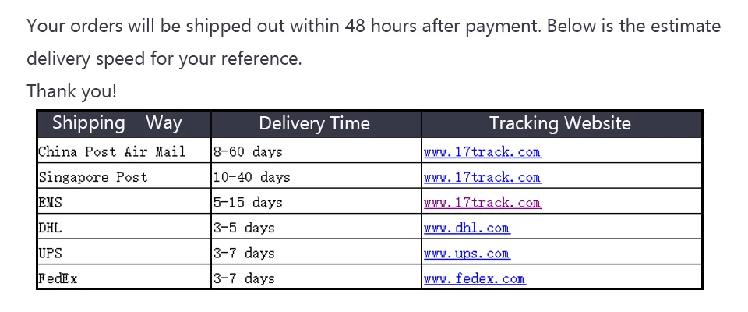Click the 5-15 days delivery cell
This screenshot has height=312, width=748.
pyautogui.click(x=316, y=201)
